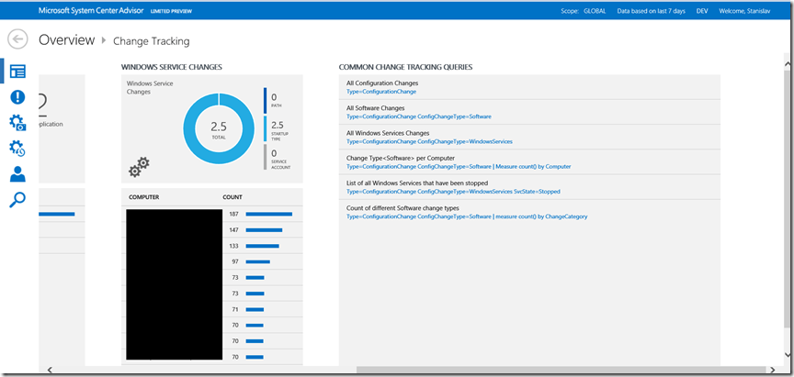This screenshot has width=794, height=377.
Task: Select the gear with camera sidebar icon
Action: [x=17, y=123]
